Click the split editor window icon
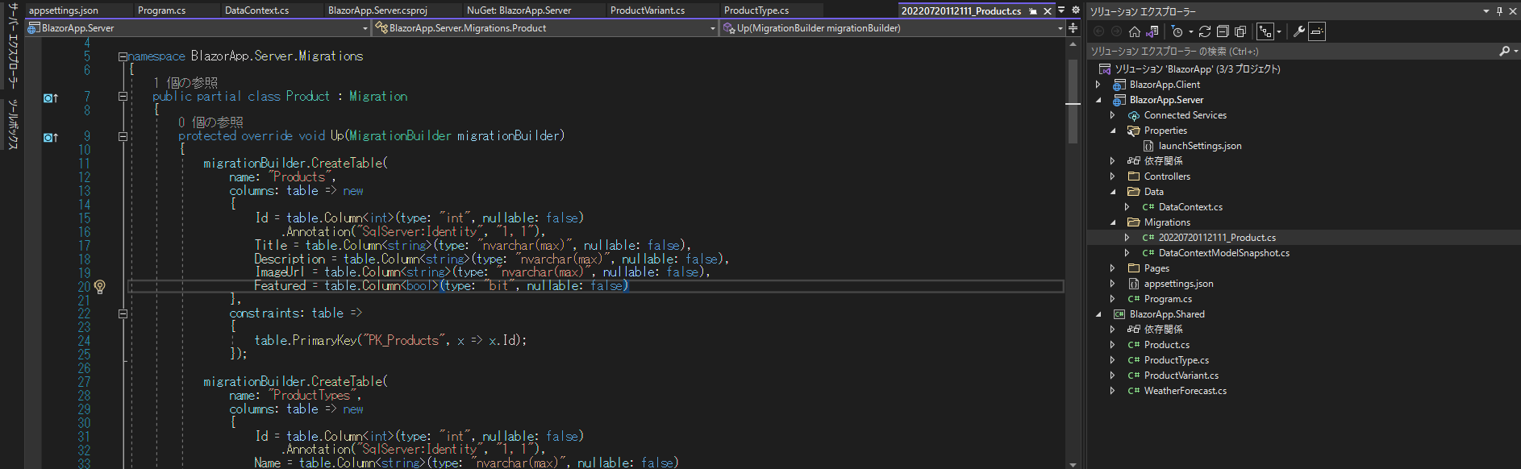The height and width of the screenshot is (469, 1521). tap(1073, 27)
